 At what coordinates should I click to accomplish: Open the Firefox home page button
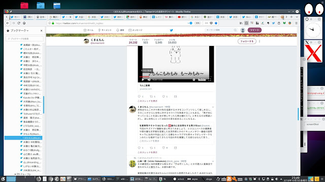24,23
